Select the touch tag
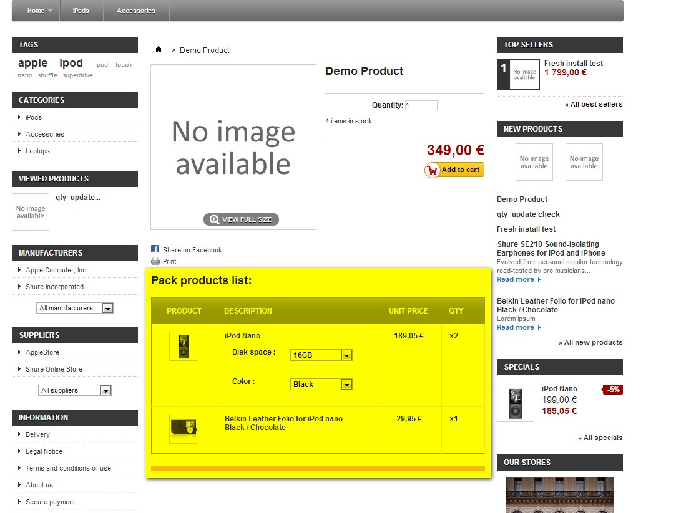This screenshot has width=676, height=513. [124, 65]
